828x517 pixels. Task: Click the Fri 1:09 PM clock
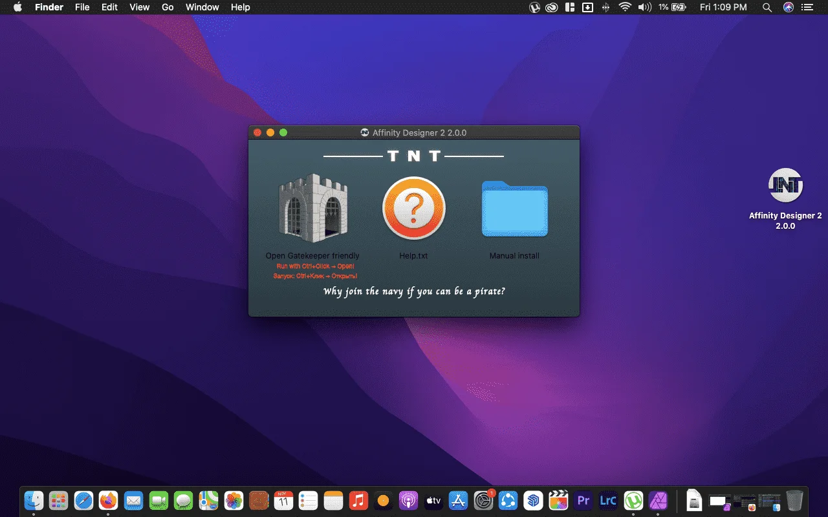click(723, 7)
